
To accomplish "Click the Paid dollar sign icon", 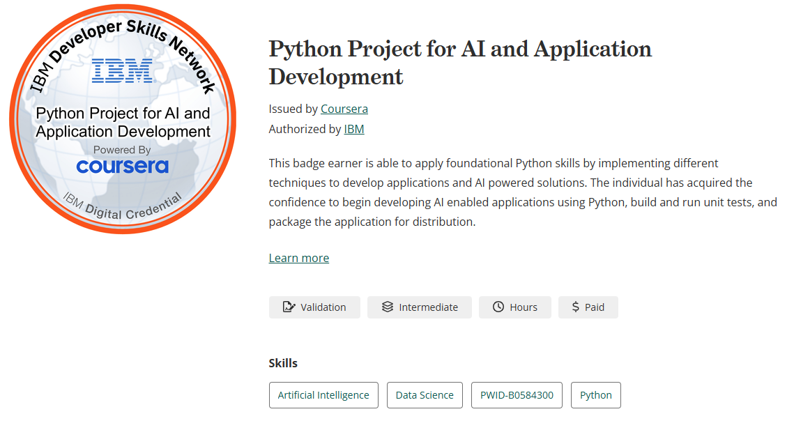I will click(x=575, y=307).
